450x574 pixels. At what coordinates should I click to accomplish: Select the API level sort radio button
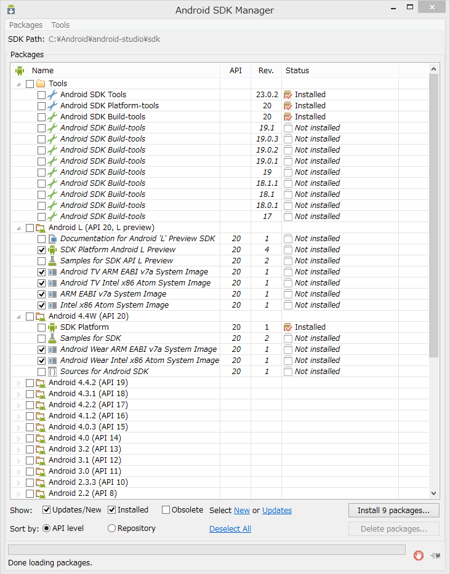click(47, 528)
